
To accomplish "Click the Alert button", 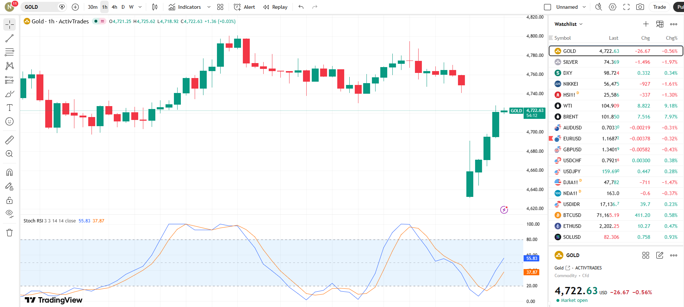I will [244, 7].
